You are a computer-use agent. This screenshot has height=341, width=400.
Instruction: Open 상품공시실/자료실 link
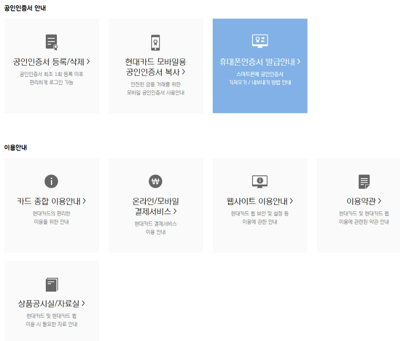click(51, 303)
